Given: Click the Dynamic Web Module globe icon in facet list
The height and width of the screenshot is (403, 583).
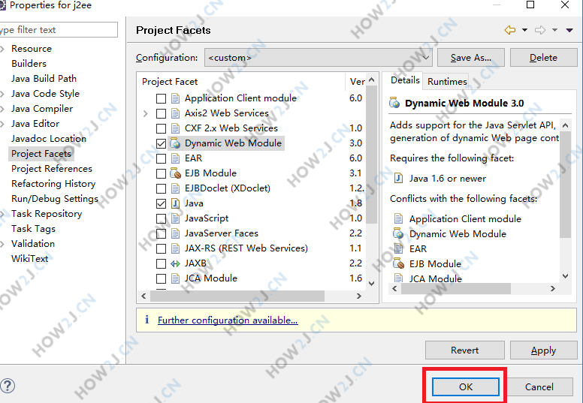Looking at the screenshot, I should pyautogui.click(x=175, y=143).
